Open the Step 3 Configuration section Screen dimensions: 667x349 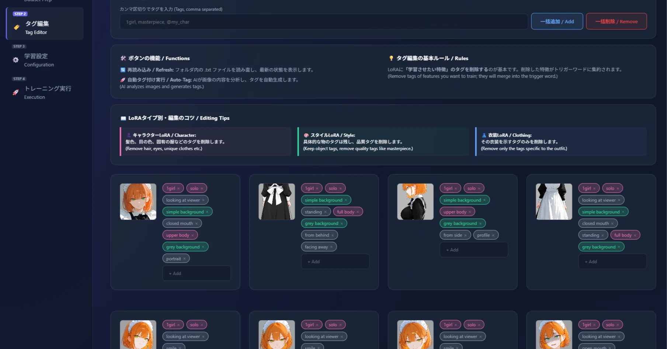[45, 56]
